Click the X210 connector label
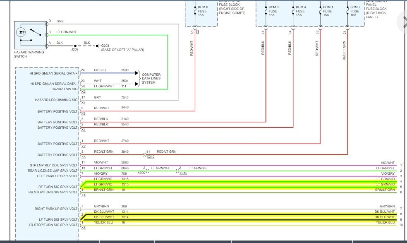This screenshot has height=243, width=407. 151,157
